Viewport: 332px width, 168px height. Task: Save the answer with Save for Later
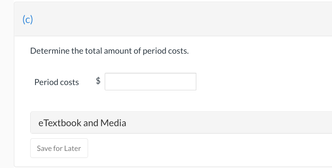(59, 148)
